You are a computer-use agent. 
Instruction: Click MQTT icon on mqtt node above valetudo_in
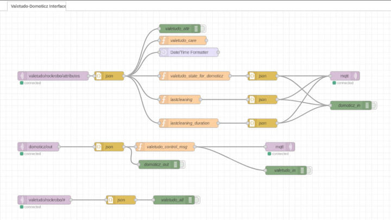pos(290,147)
